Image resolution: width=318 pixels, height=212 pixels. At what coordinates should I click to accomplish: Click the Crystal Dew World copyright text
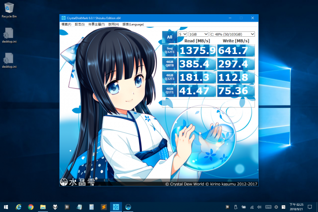point(211,184)
